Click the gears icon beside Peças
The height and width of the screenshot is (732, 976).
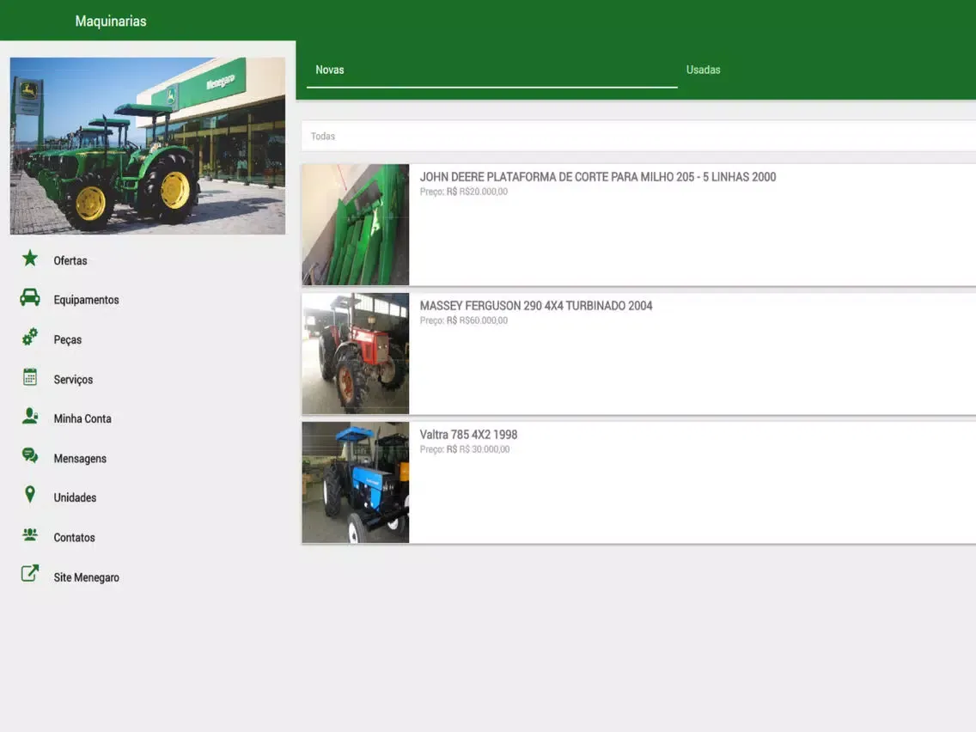tap(30, 338)
